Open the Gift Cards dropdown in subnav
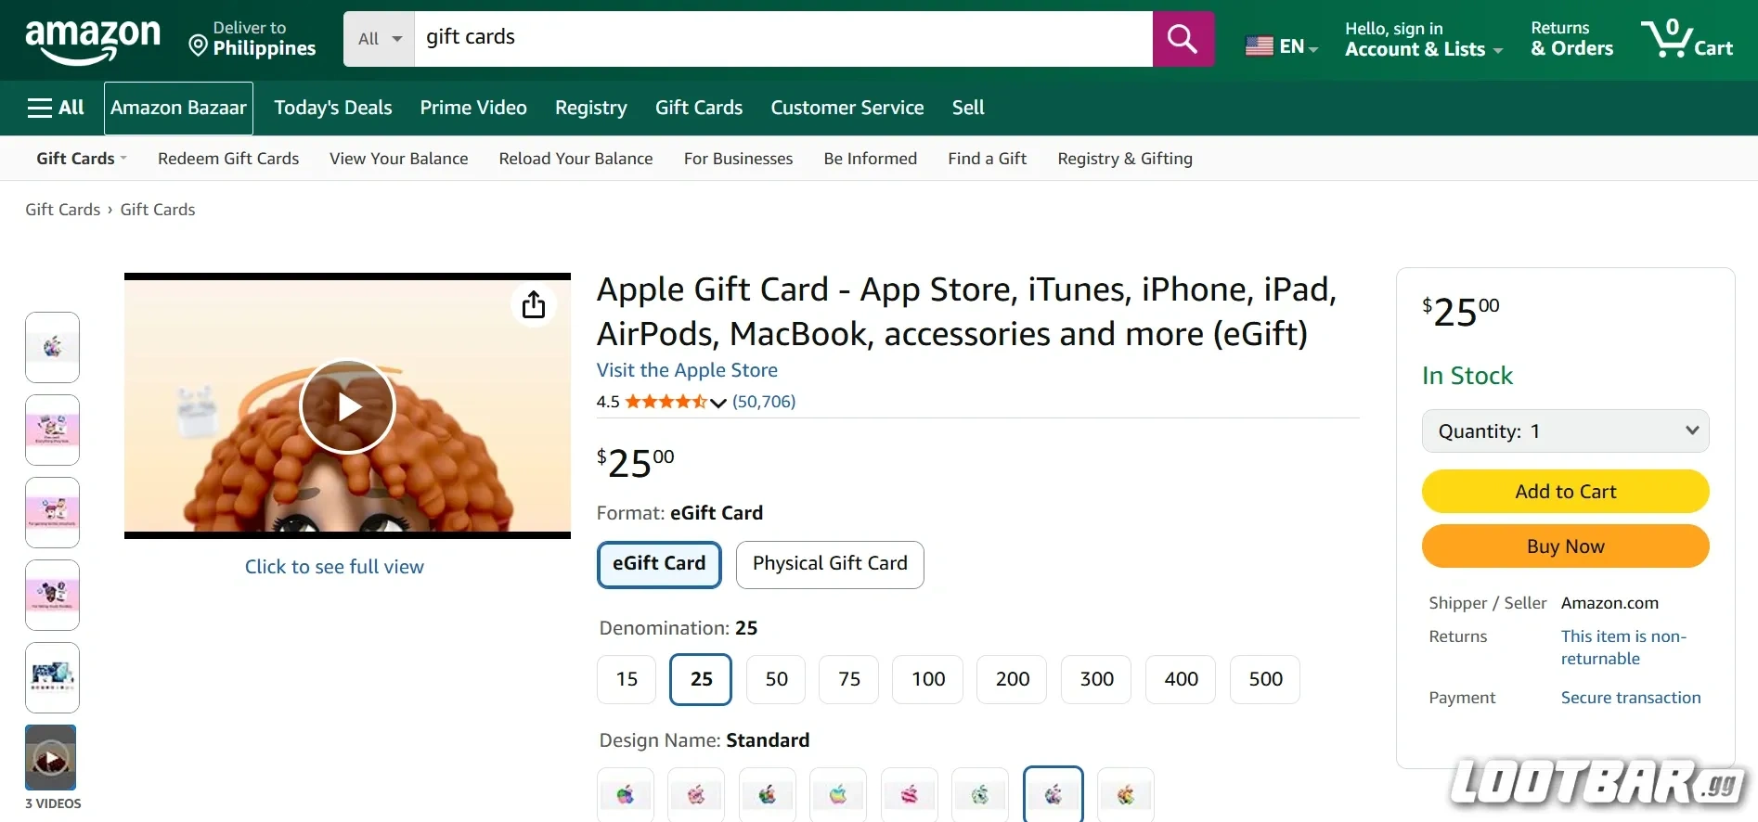The image size is (1758, 822). point(79,158)
